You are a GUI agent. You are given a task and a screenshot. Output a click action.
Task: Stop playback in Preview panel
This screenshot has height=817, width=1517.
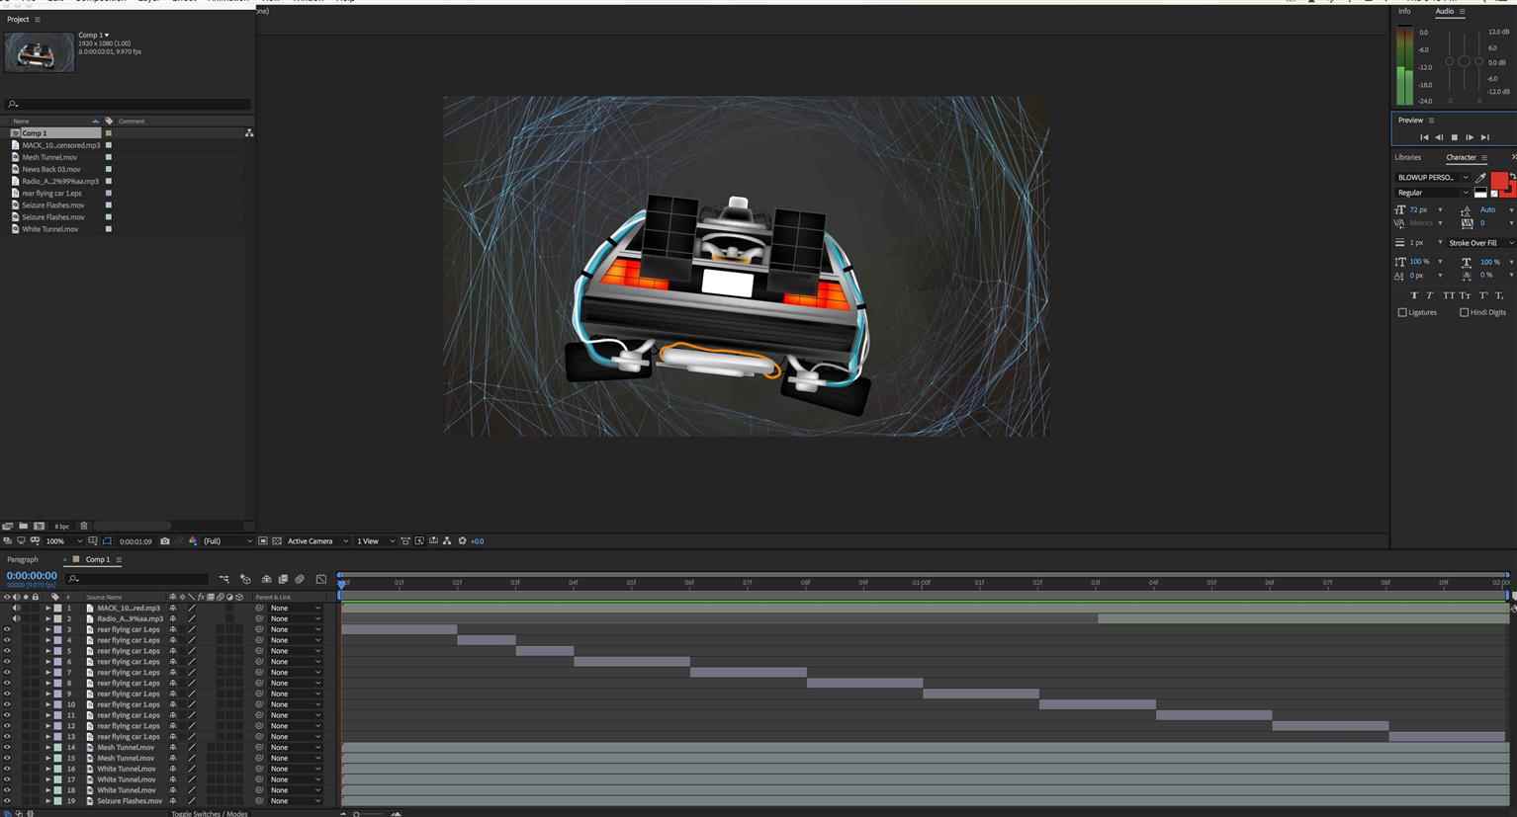click(1454, 137)
